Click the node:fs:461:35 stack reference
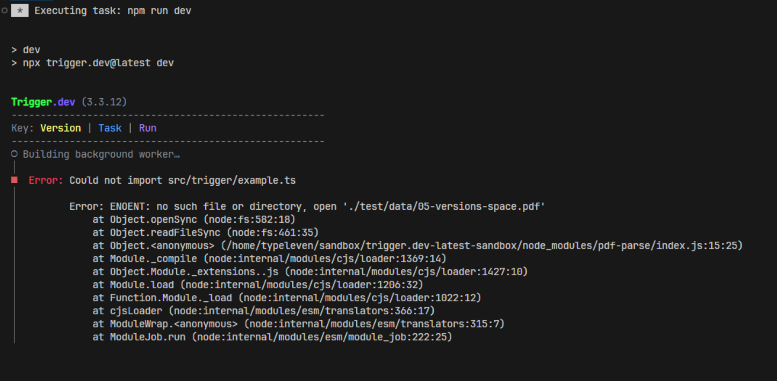This screenshot has height=381, width=777. pos(273,233)
